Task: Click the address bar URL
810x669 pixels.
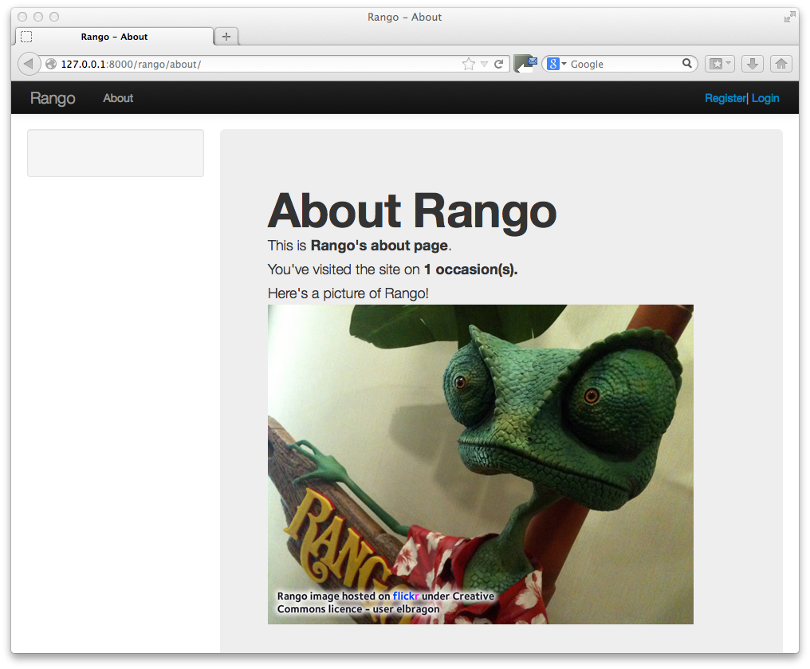Action: [132, 64]
